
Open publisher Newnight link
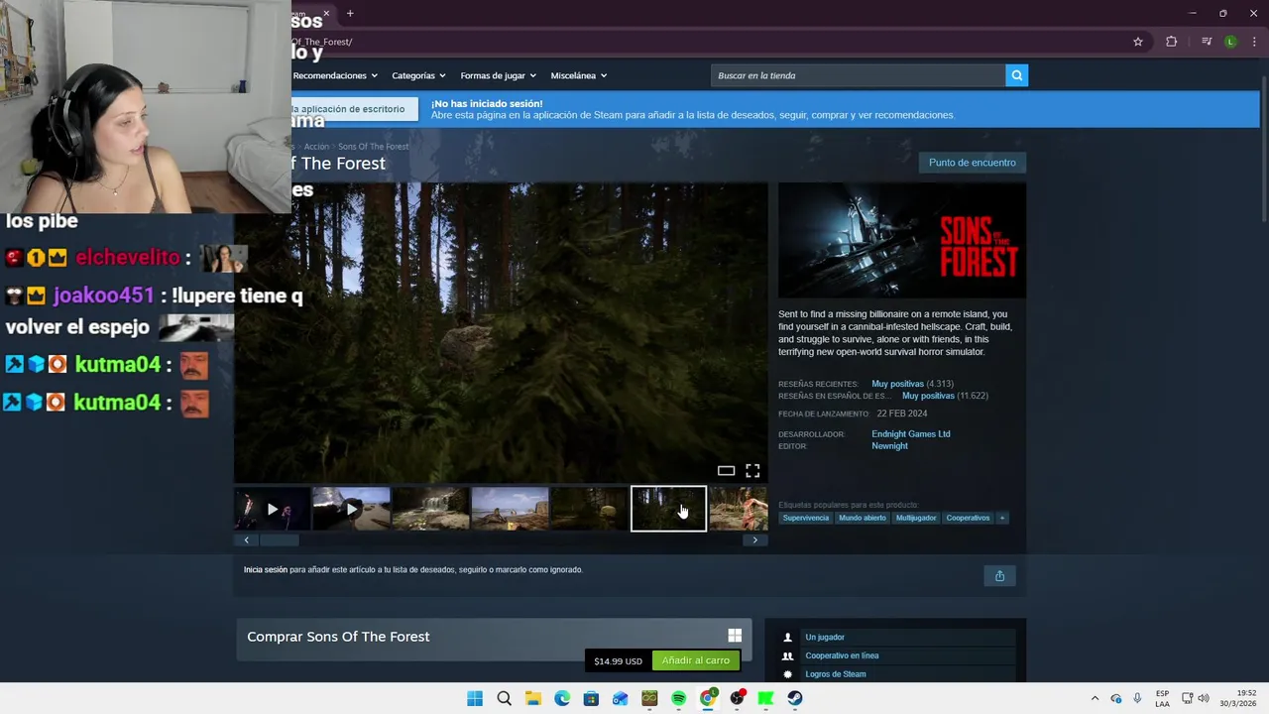pos(889,445)
